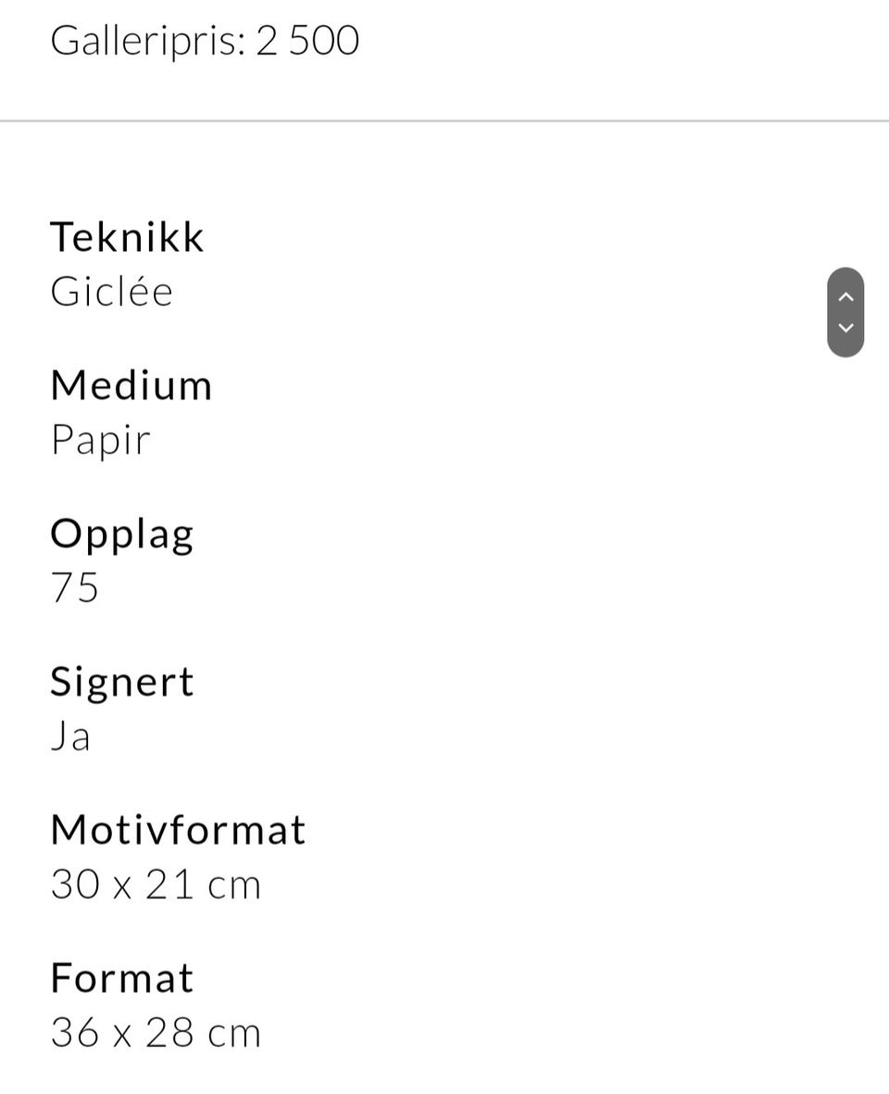Select the edition number 75
Image resolution: width=889 pixels, height=1094 pixels.
point(74,589)
